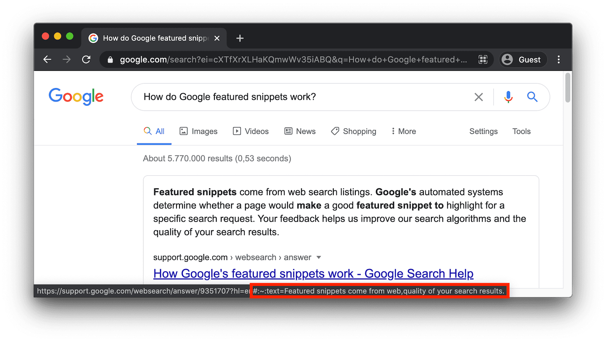Click the Google logo
606x342 pixels.
tap(76, 97)
